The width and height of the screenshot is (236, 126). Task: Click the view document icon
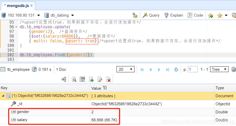[82, 79]
